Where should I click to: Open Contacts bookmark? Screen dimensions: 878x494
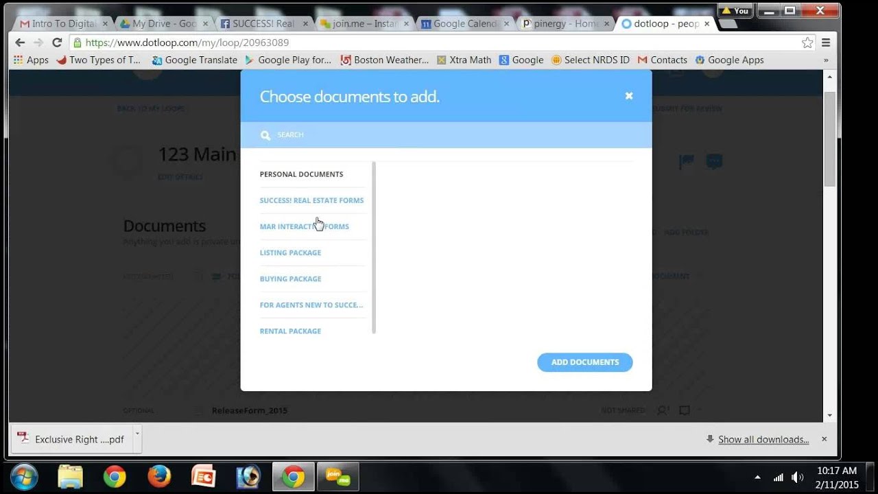pos(662,60)
